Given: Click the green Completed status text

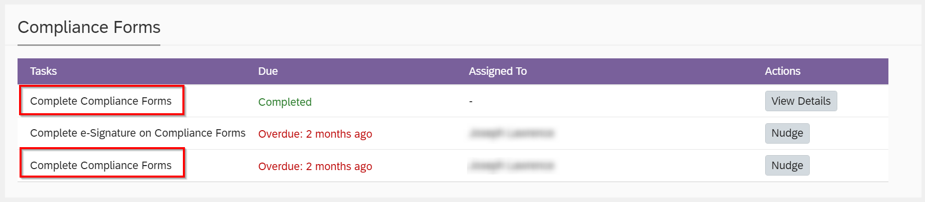Looking at the screenshot, I should 285,102.
